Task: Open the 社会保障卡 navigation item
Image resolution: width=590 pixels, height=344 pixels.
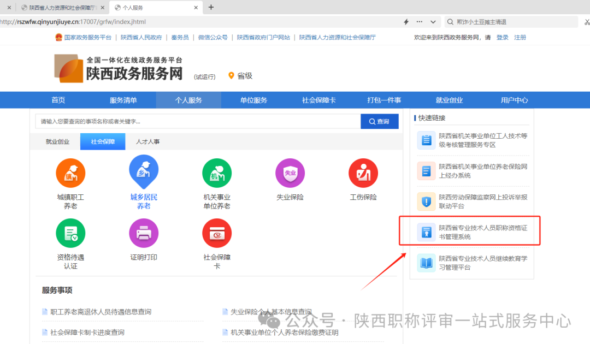Action: click(318, 100)
